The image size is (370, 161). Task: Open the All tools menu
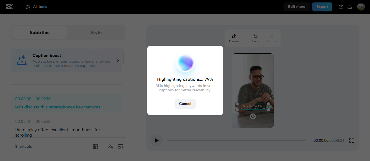[36, 7]
